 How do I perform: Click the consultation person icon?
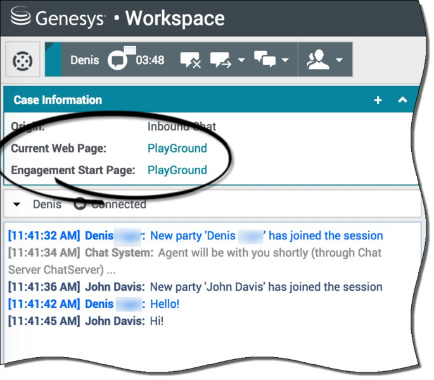pos(318,60)
